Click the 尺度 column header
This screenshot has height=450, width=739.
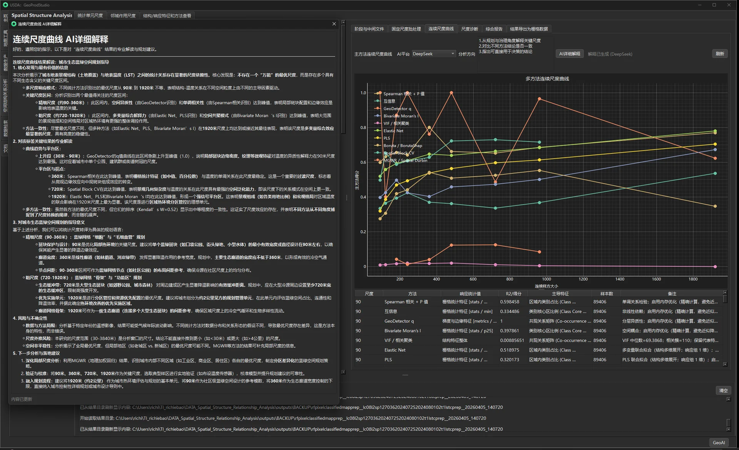[369, 294]
